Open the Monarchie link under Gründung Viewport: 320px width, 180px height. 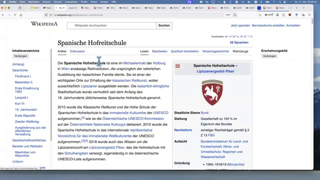(235, 164)
